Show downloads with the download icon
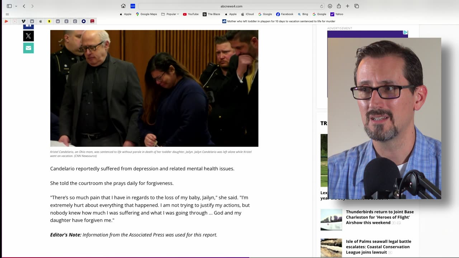The height and width of the screenshot is (258, 459). (330, 6)
